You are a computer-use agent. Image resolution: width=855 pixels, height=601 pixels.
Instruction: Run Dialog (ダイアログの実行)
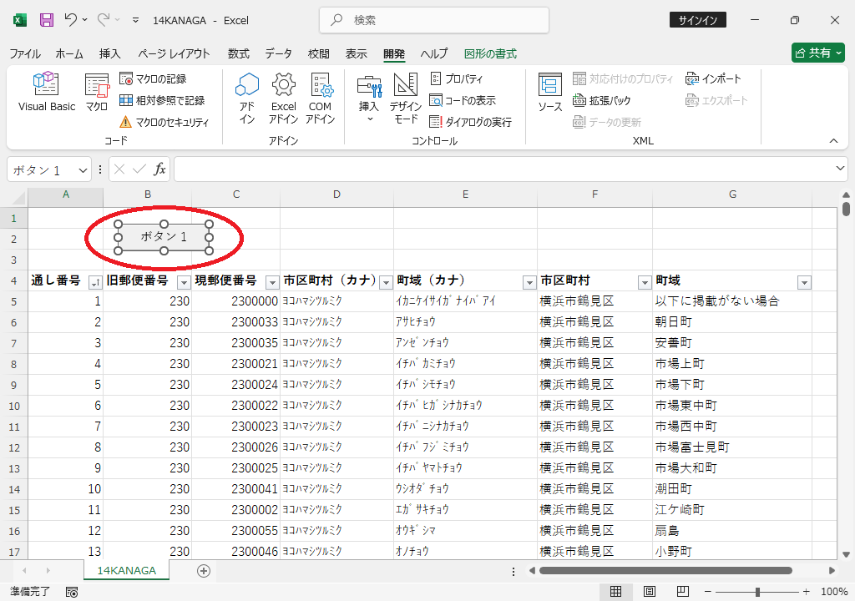(x=471, y=122)
